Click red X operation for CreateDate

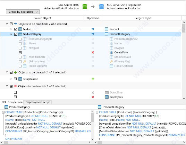click(93, 52)
